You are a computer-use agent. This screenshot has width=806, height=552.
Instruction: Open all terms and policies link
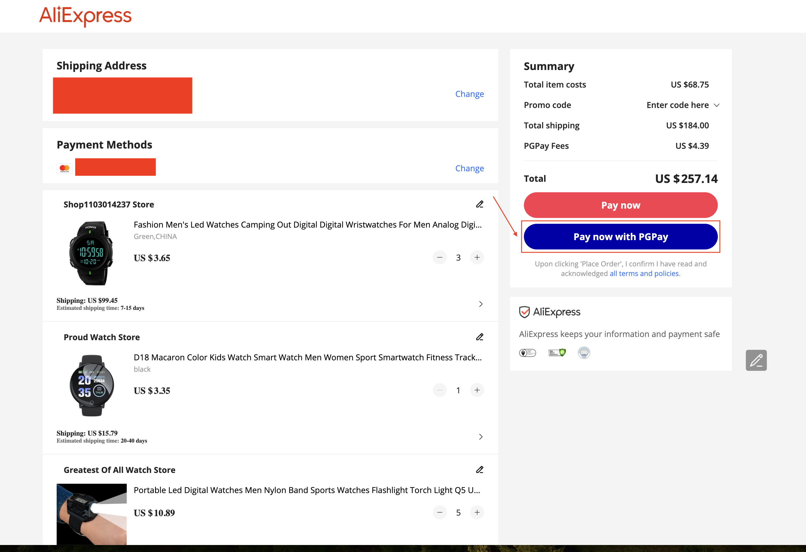click(644, 273)
